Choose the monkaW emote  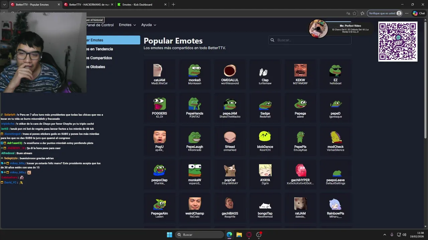[195, 174]
